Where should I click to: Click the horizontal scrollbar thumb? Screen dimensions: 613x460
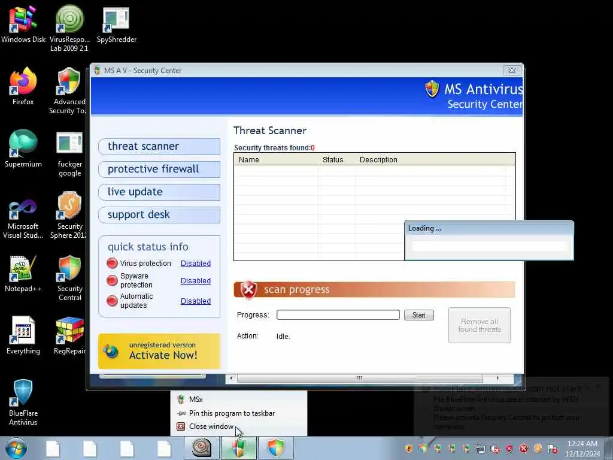pyautogui.click(x=360, y=379)
